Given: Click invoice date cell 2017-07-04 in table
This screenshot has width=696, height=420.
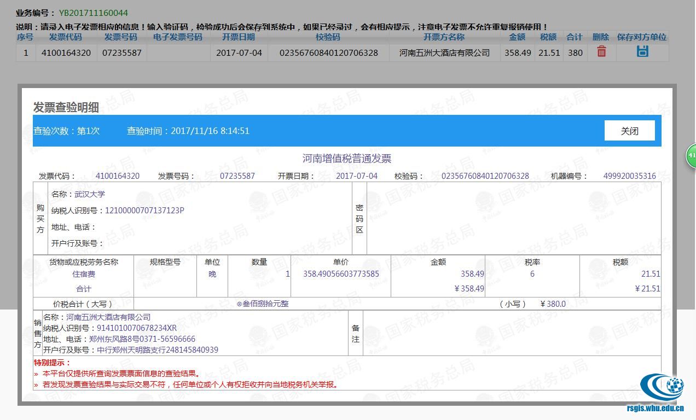Looking at the screenshot, I should click(x=239, y=52).
